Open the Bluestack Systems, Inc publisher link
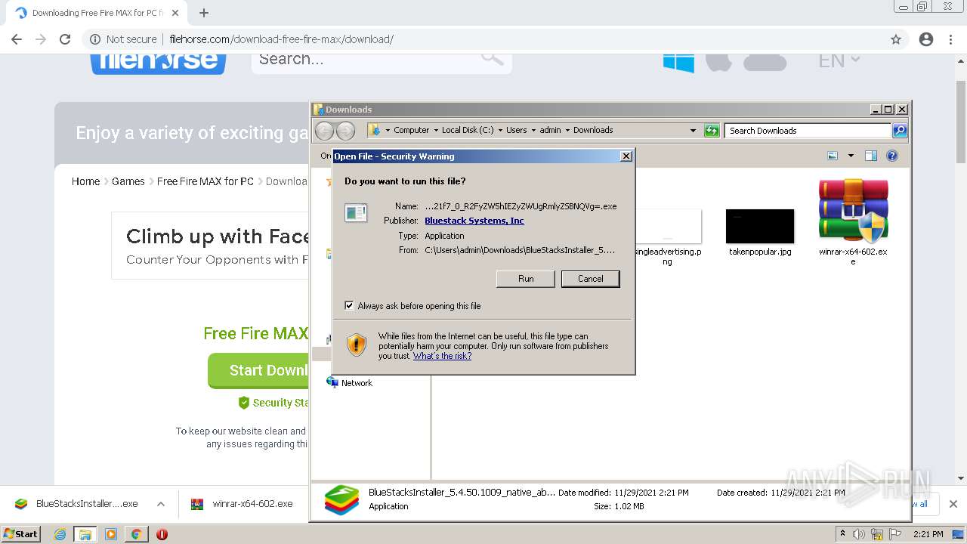 tap(474, 221)
